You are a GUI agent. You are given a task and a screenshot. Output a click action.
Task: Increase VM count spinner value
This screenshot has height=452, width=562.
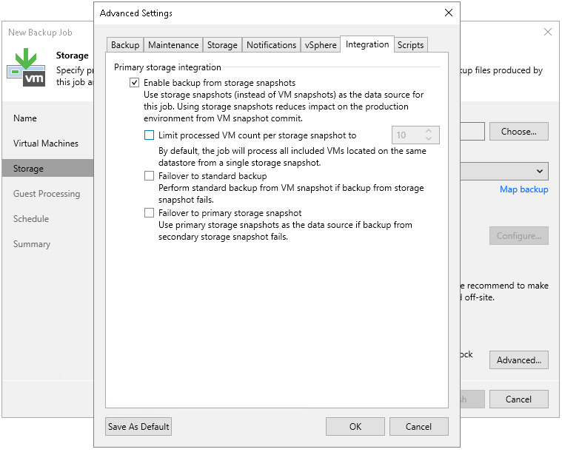[429, 131]
